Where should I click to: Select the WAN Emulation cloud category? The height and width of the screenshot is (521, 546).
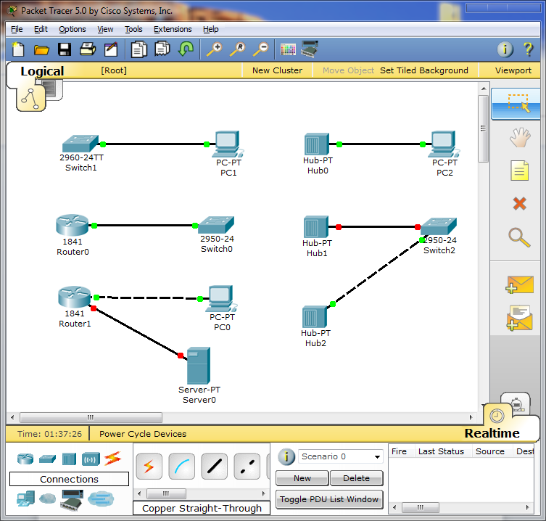[47, 499]
